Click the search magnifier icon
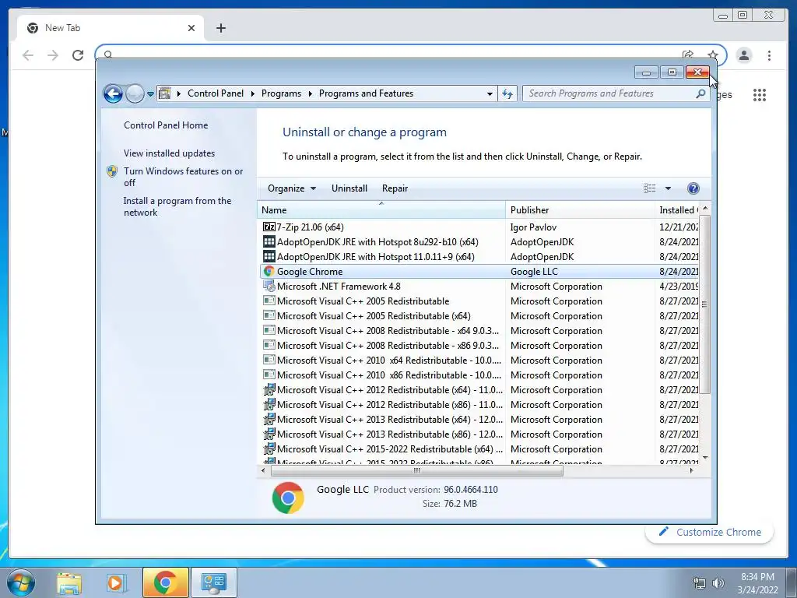Screen dimensions: 797x598 (700, 93)
